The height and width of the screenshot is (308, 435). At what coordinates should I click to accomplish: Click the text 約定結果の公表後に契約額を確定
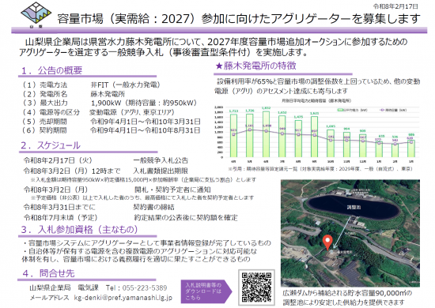[x=186, y=218]
